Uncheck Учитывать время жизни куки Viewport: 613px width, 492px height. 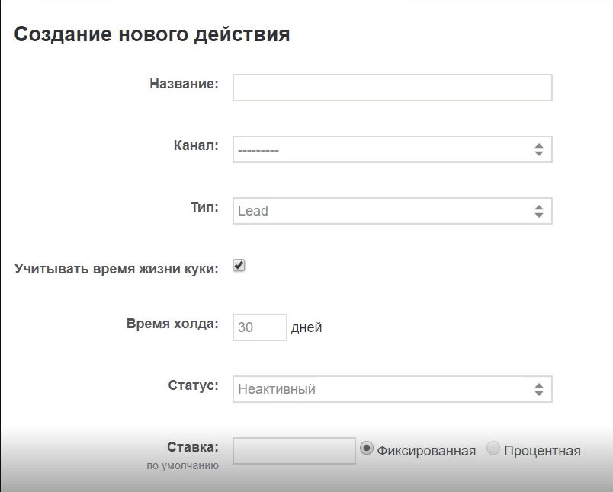238,265
